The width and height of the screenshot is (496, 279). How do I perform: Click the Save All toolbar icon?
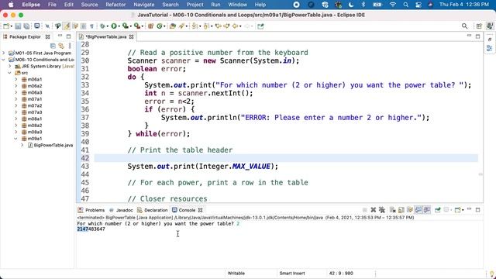26,26
